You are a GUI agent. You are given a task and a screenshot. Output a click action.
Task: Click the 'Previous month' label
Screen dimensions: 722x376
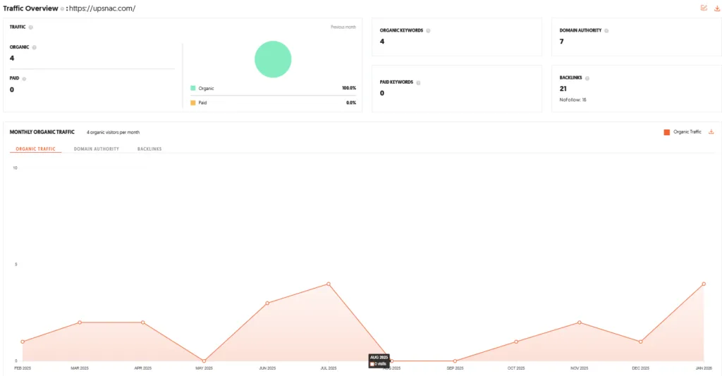pos(343,27)
